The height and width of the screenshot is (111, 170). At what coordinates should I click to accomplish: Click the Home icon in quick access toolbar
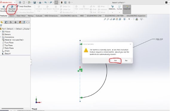point(20,2)
